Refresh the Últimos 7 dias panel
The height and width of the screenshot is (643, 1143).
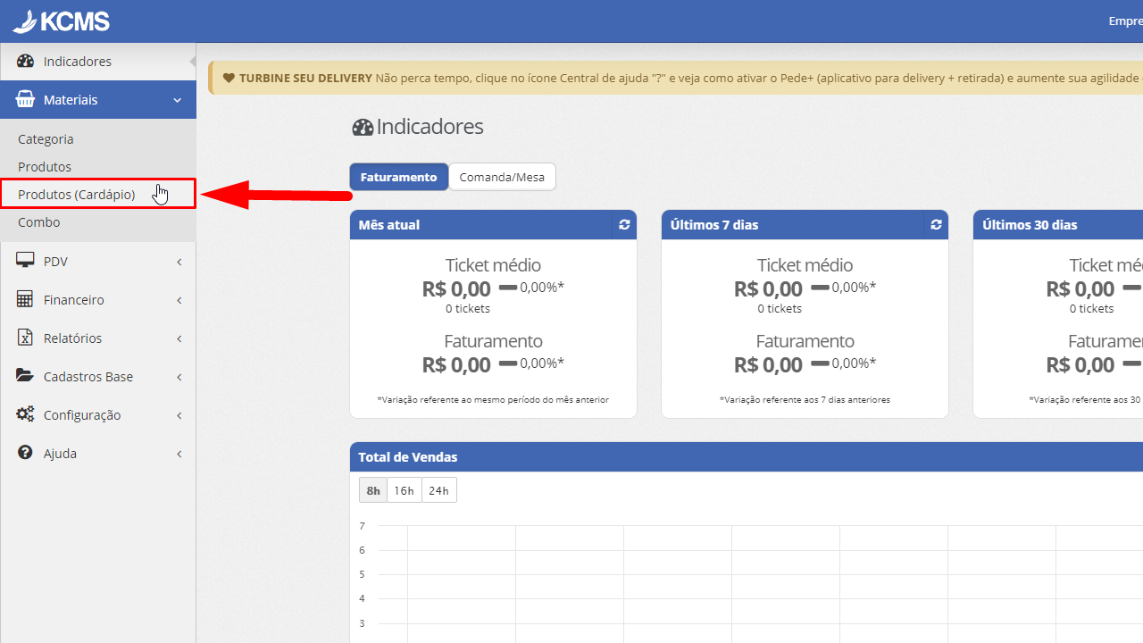tap(936, 225)
